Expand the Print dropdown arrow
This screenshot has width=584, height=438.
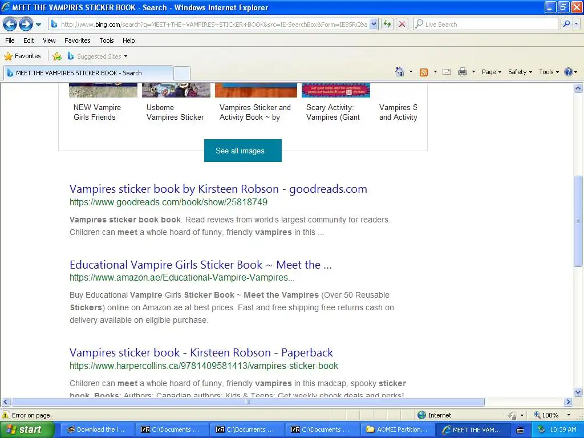click(473, 72)
